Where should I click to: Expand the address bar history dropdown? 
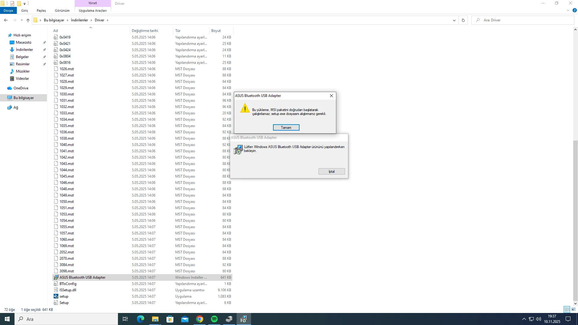tap(454, 20)
